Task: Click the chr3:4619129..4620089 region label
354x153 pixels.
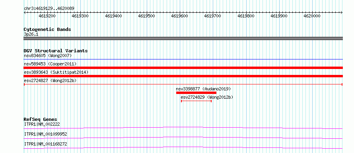Action: click(x=49, y=8)
